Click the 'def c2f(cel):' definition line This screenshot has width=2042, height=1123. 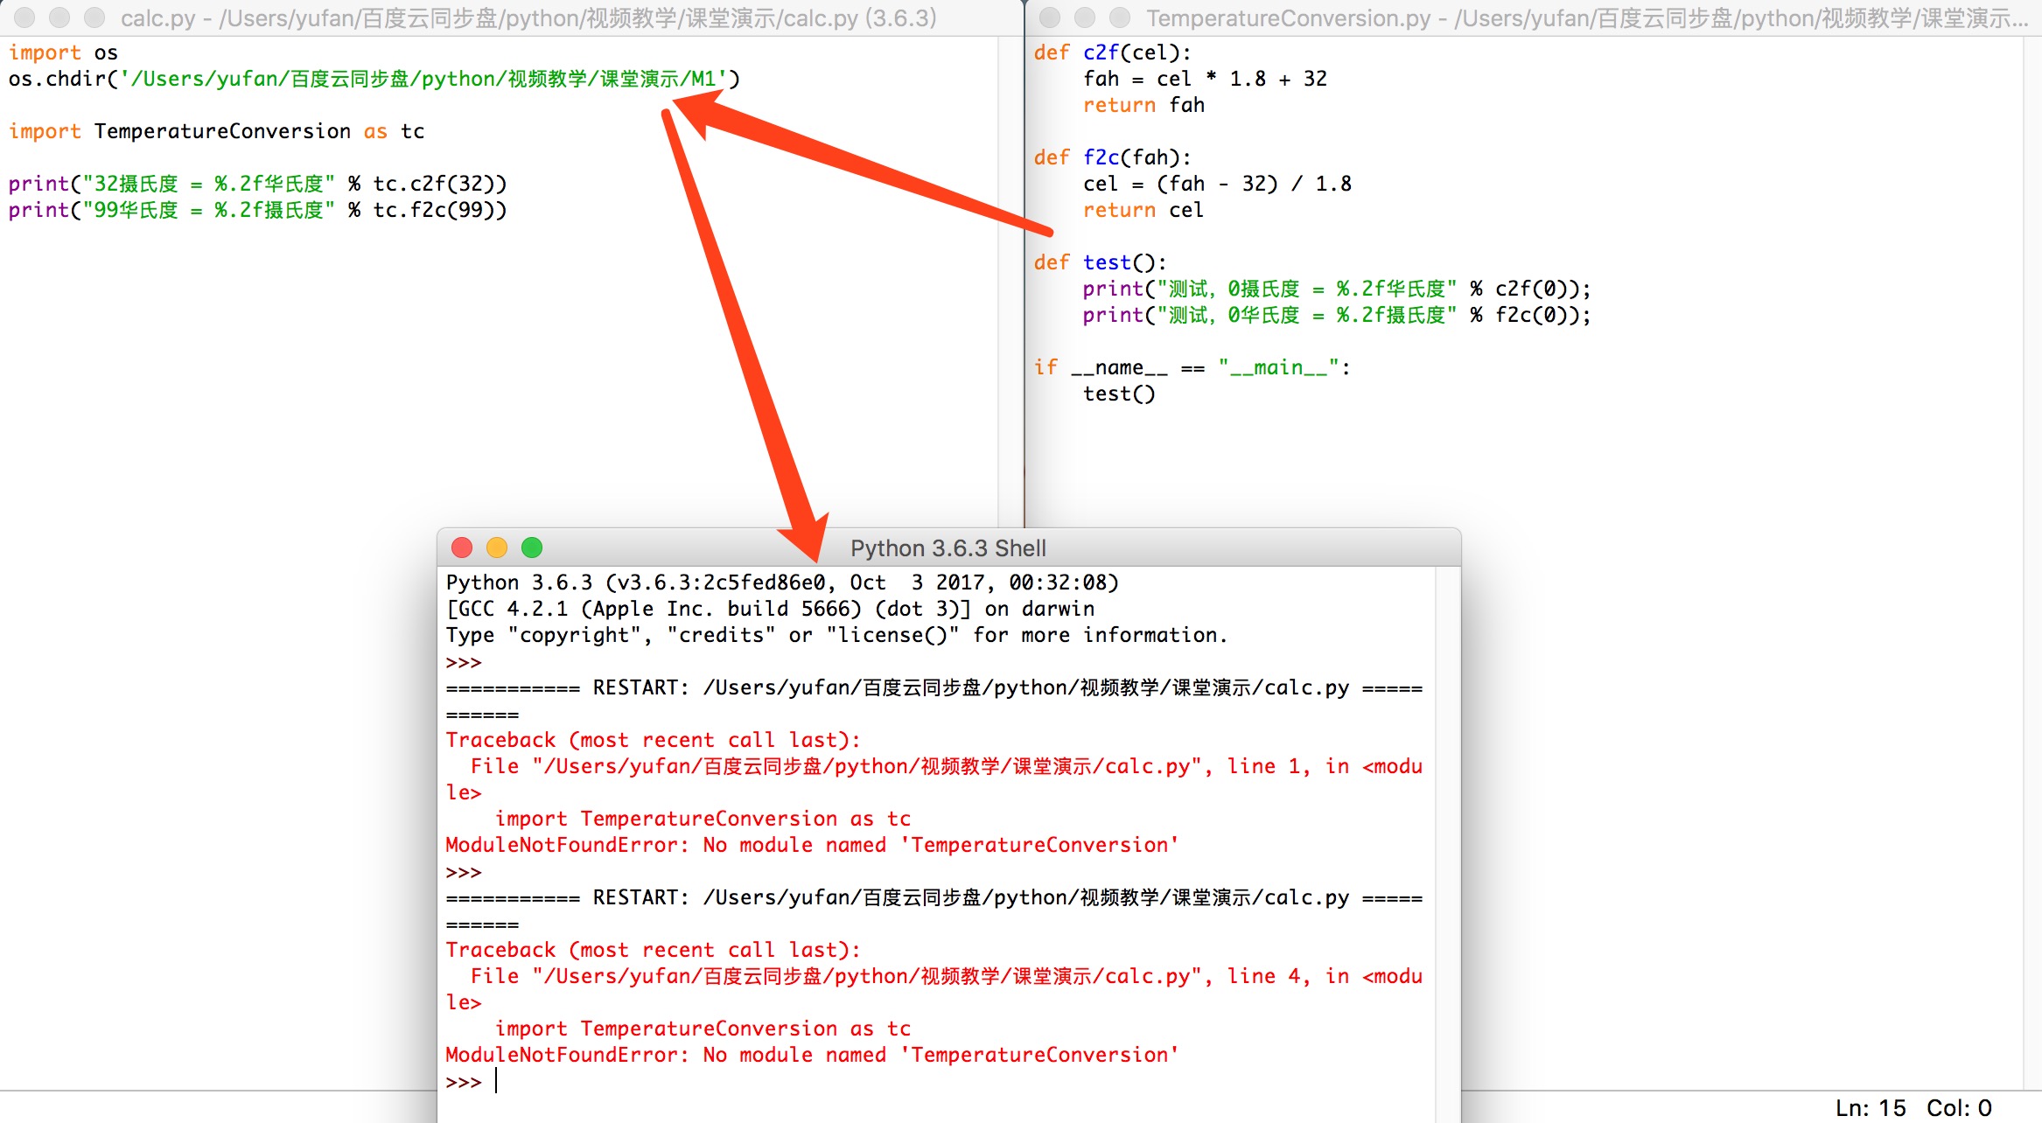point(1111,52)
